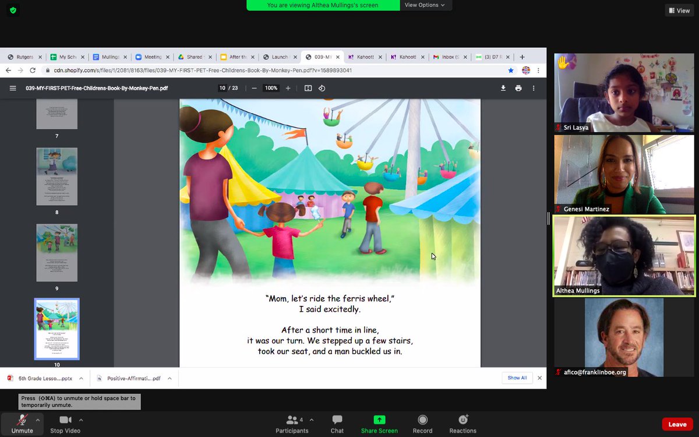Edit the PDF page number field

coord(222,88)
